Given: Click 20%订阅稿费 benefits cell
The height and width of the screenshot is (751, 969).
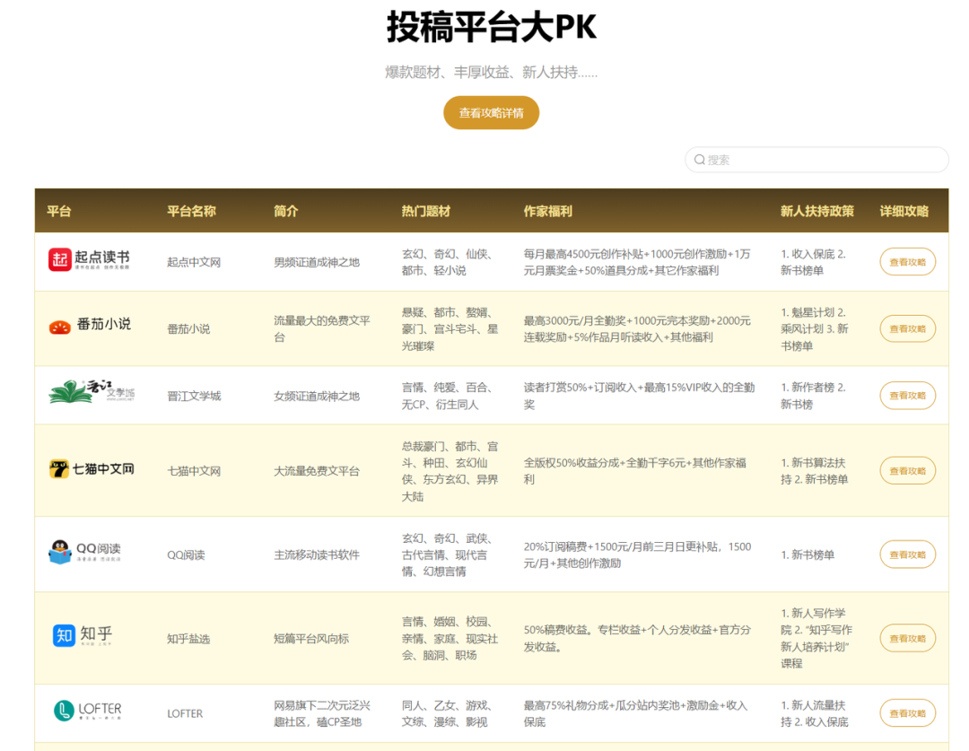Looking at the screenshot, I should [x=637, y=555].
